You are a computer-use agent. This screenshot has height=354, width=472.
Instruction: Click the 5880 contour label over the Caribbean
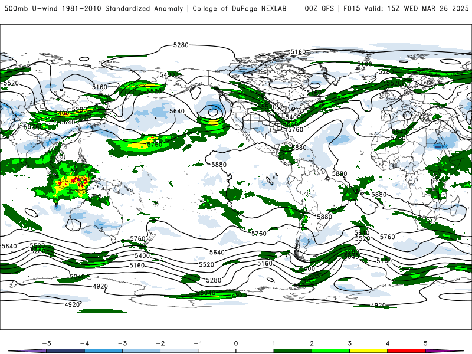click(x=299, y=147)
